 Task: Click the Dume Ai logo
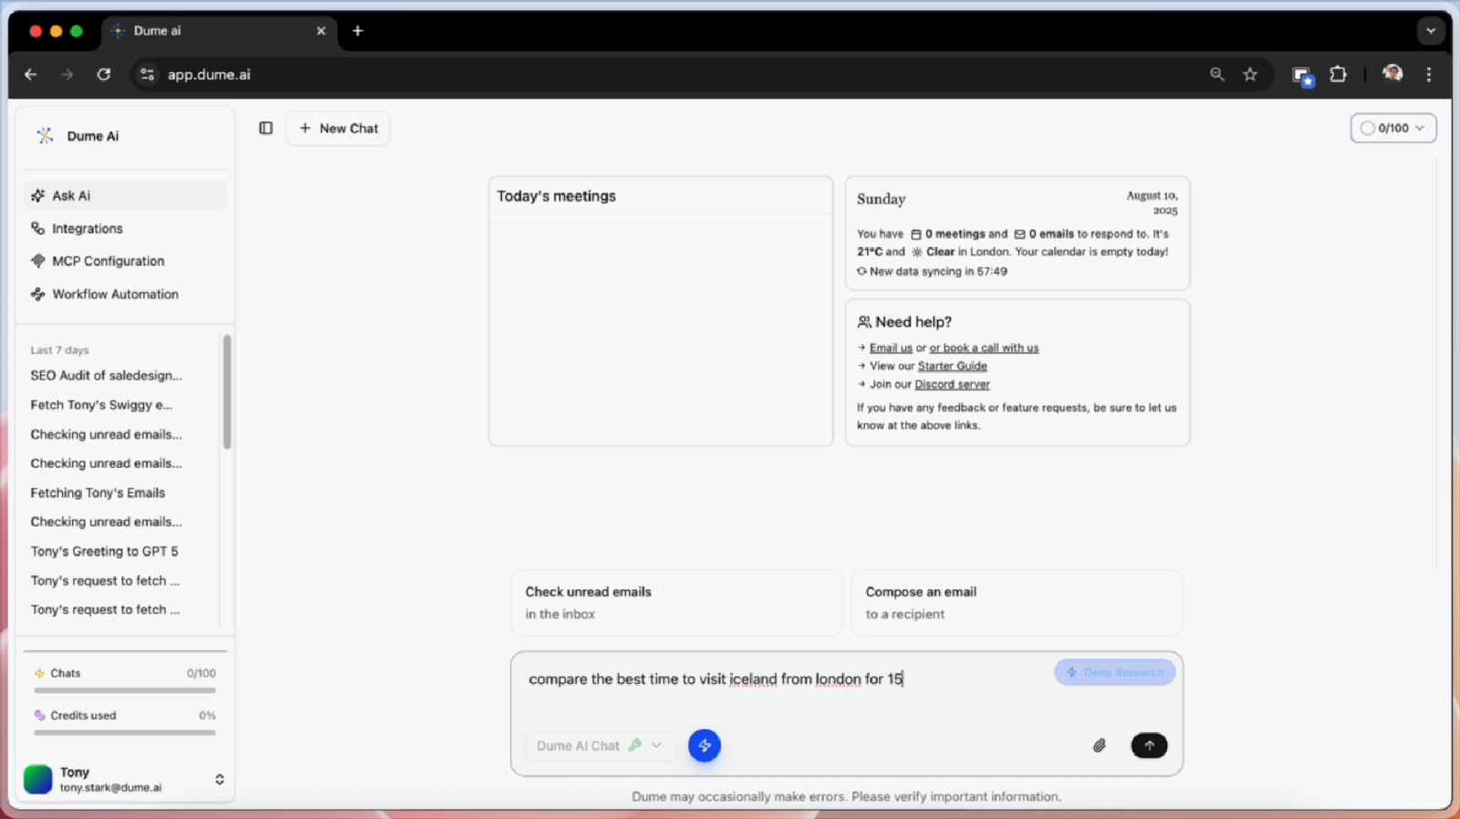tap(45, 136)
